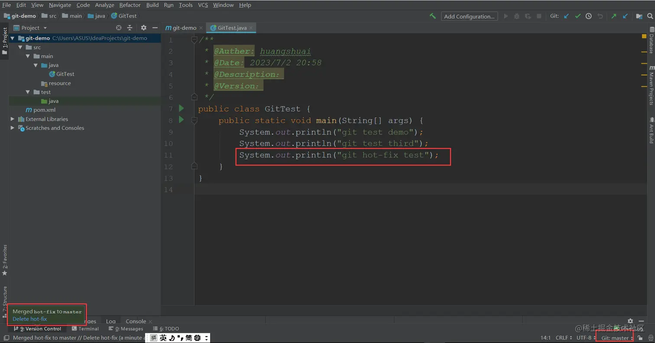Open the 6: TODO tool tab
Screen dimensions: 655x343
(x=166, y=329)
